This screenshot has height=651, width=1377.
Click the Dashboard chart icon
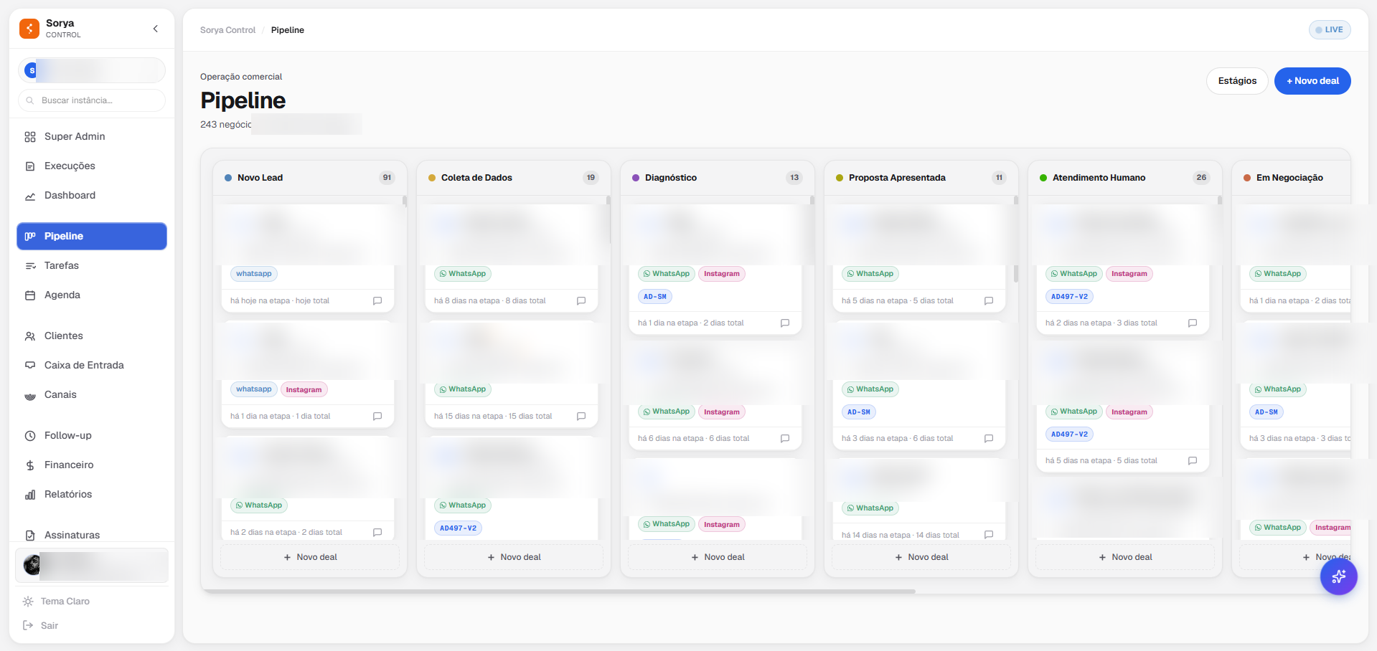tap(30, 196)
